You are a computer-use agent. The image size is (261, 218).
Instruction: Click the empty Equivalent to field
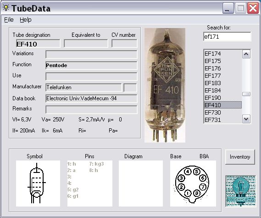coord(86,44)
